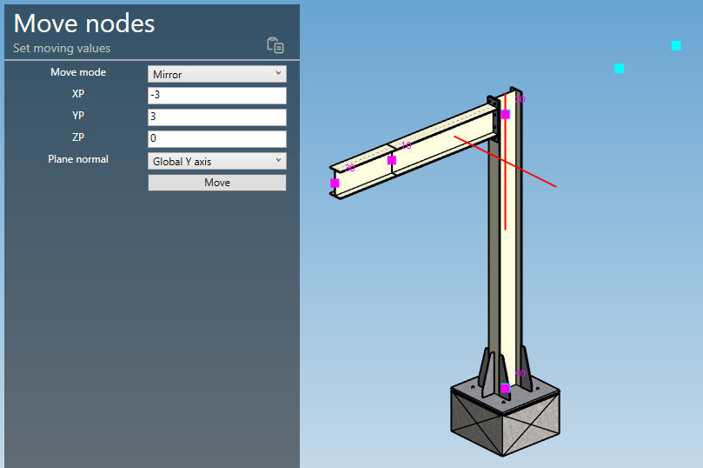Click the YP value input field
This screenshot has height=468, width=703.
[217, 117]
